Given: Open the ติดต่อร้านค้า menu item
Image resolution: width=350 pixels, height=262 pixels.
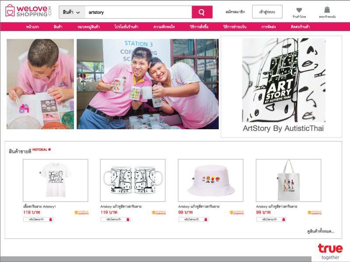Looking at the screenshot, I should (x=300, y=27).
